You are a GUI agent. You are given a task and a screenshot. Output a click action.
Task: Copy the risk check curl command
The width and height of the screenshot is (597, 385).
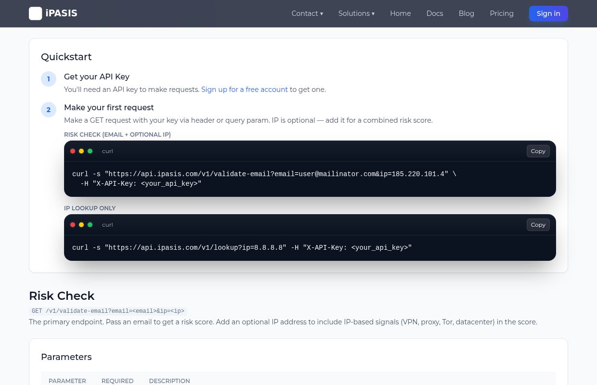[538, 151]
